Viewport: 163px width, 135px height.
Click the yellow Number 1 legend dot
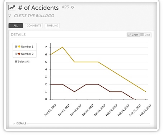click(19, 47)
